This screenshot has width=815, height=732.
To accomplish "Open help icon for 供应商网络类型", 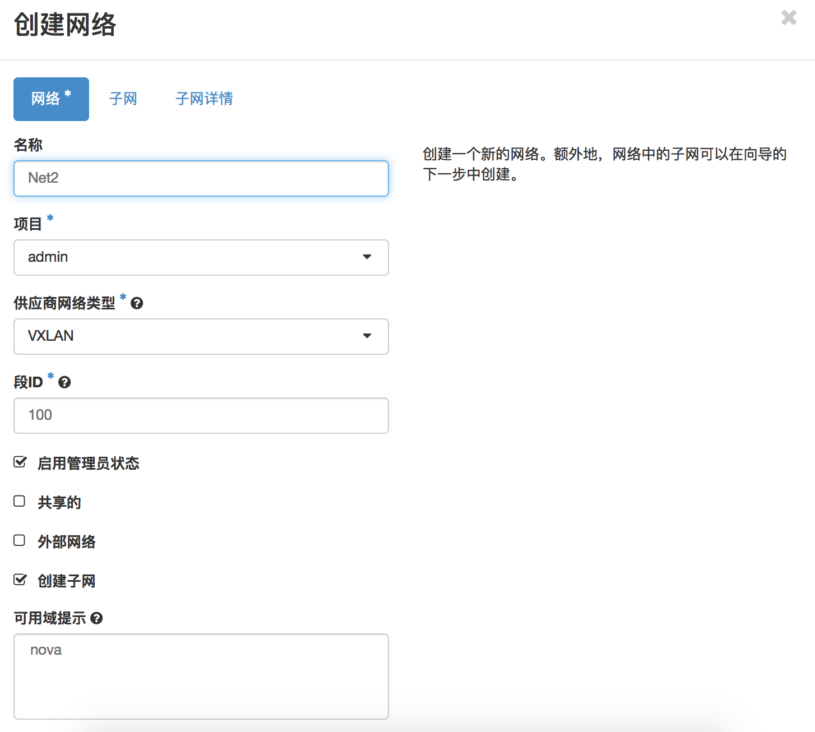I will click(x=137, y=303).
